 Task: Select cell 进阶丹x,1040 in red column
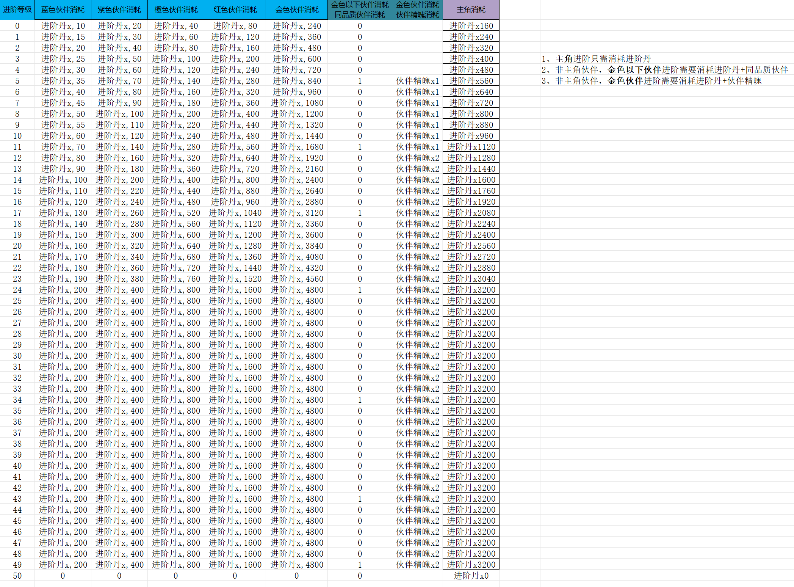(235, 213)
